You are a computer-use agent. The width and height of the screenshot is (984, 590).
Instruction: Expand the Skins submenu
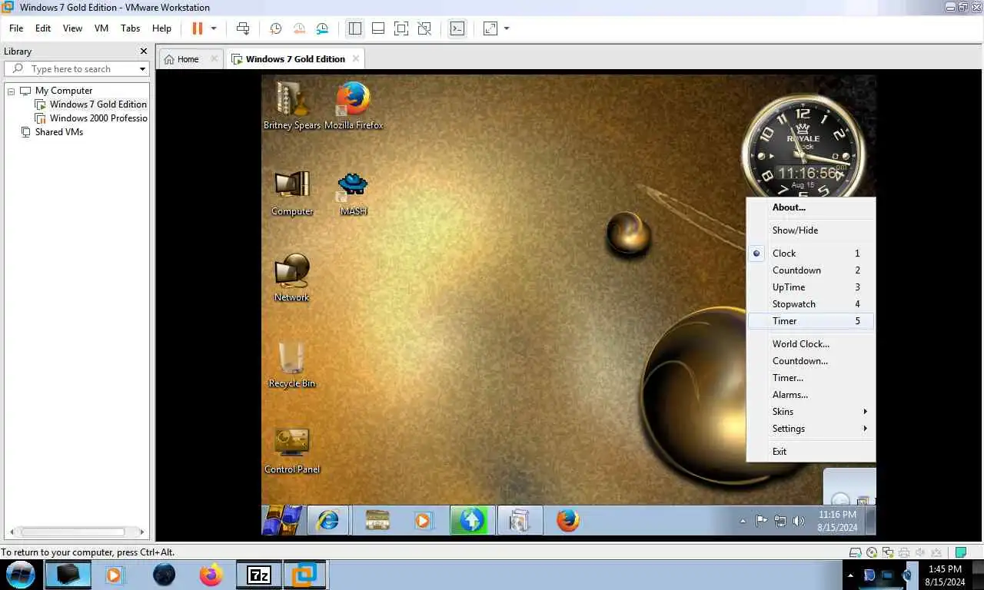tap(811, 412)
